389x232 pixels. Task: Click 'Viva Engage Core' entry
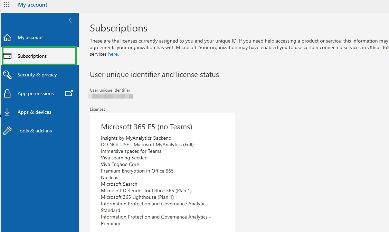pyautogui.click(x=120, y=165)
